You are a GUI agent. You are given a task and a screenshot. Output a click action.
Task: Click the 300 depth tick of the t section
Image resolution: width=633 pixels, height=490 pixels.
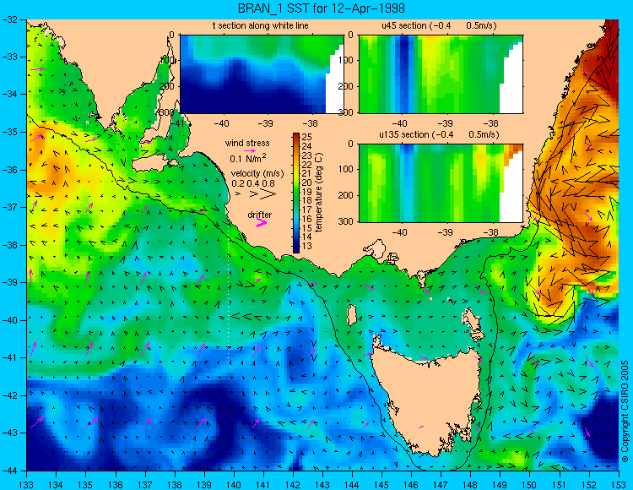coord(169,112)
